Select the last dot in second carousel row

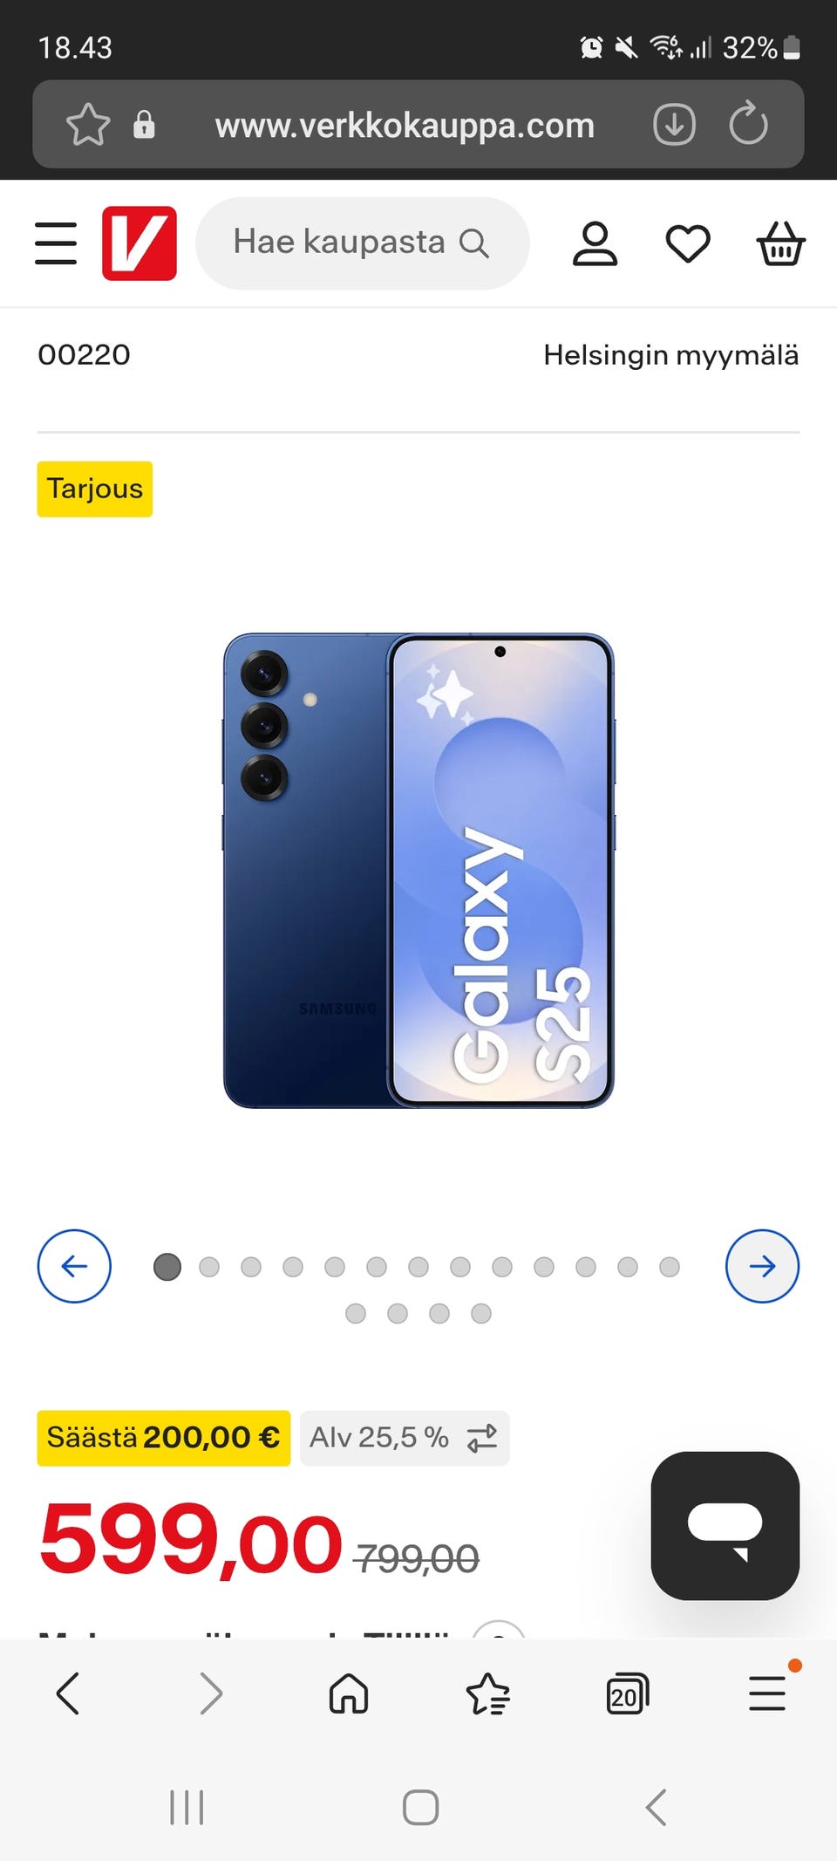click(x=481, y=1313)
